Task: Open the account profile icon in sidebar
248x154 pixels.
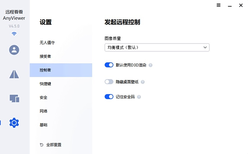Action: point(14,50)
